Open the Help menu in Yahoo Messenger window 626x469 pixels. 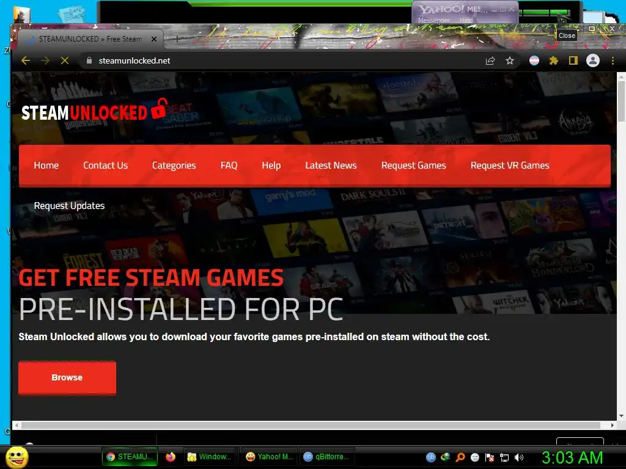pyautogui.click(x=466, y=20)
